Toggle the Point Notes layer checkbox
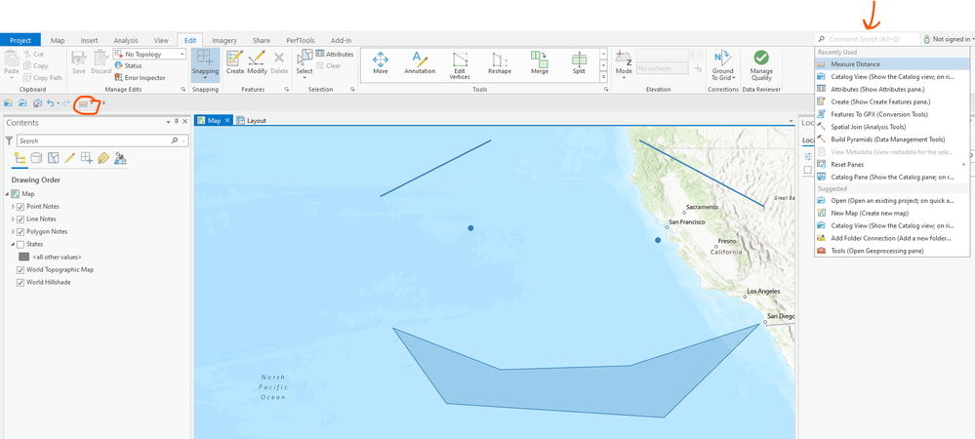 [x=20, y=207]
